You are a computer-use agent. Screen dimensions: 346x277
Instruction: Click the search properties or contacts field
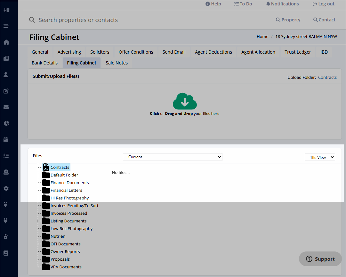(x=78, y=20)
